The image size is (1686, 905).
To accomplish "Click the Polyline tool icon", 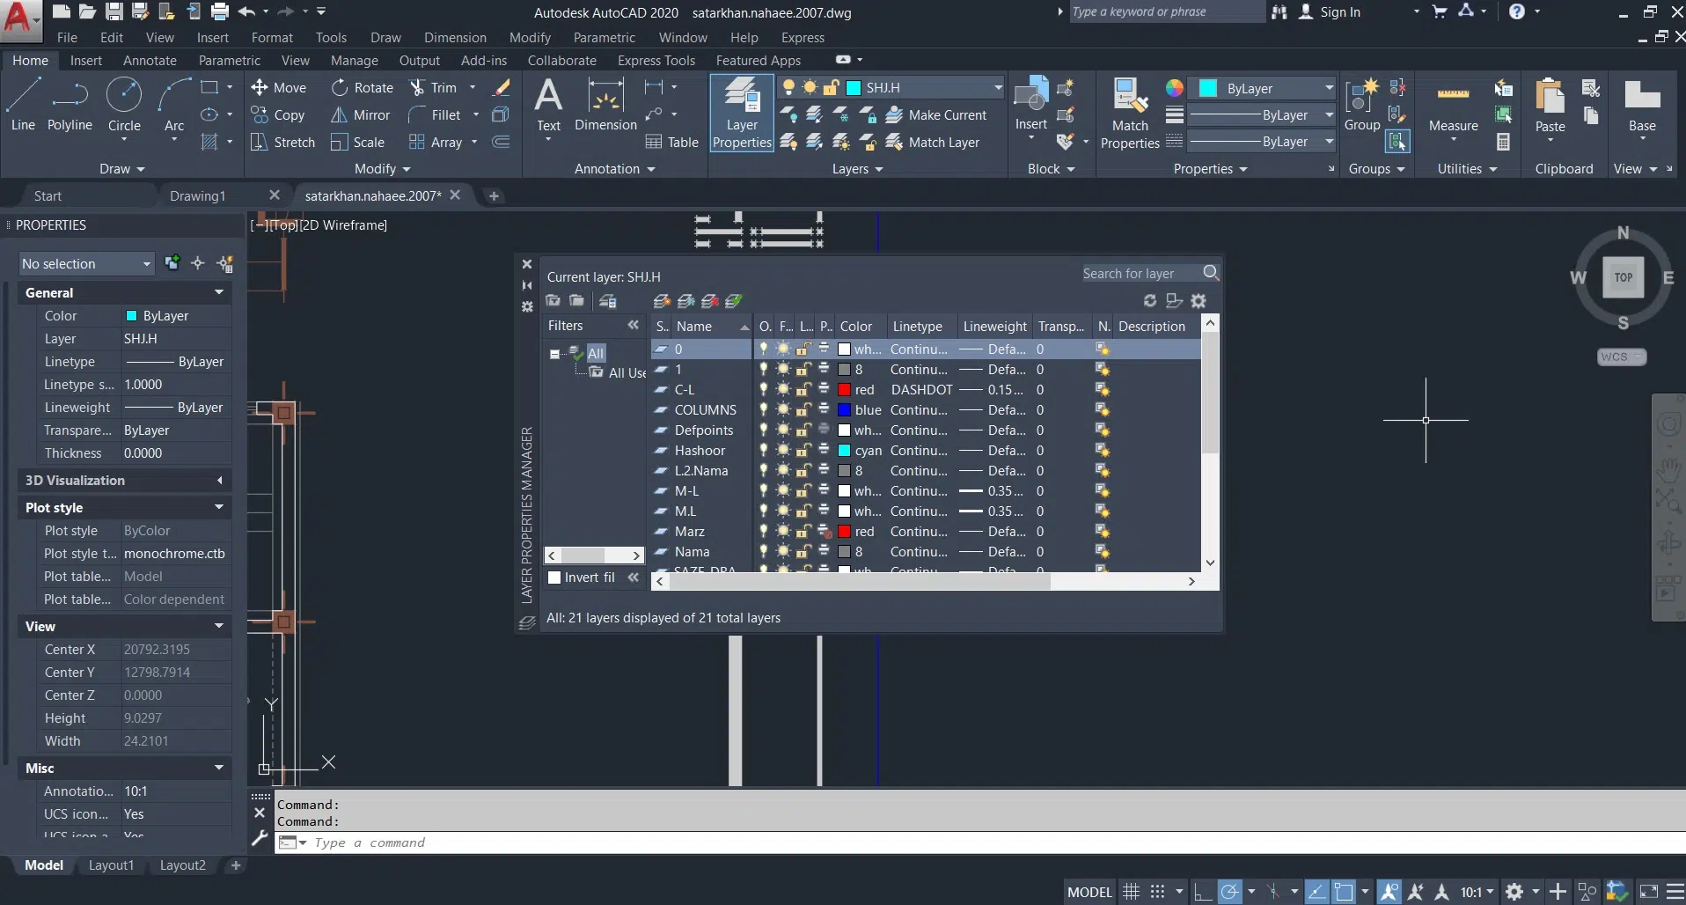I will (70, 97).
